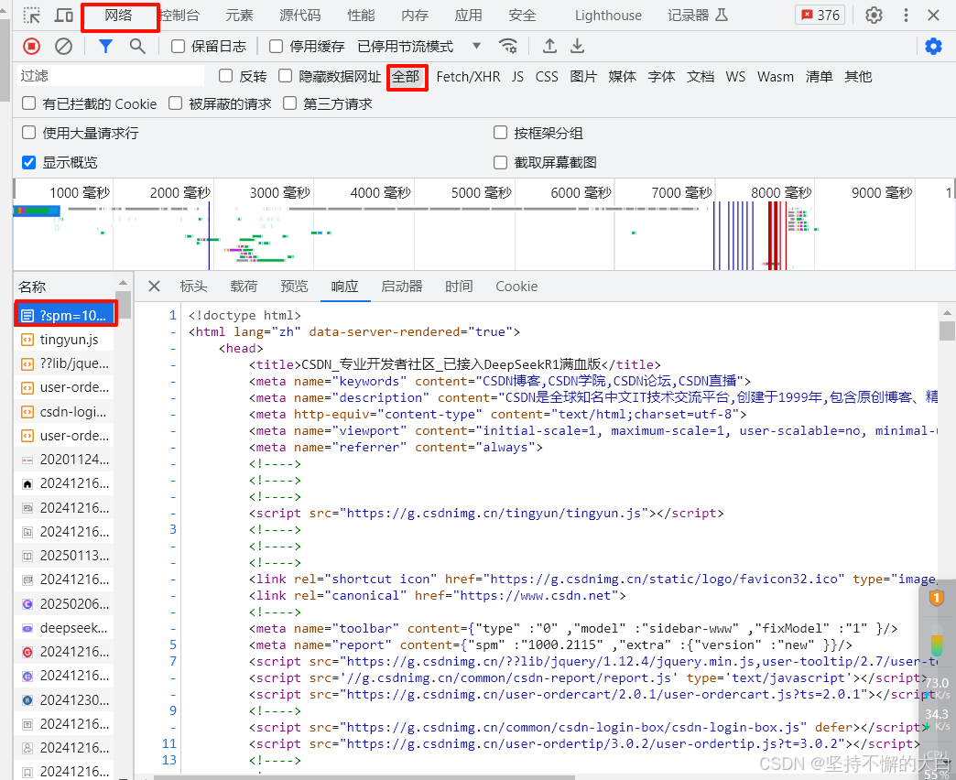Show the 预览 details tab
The height and width of the screenshot is (780, 956).
click(x=294, y=287)
